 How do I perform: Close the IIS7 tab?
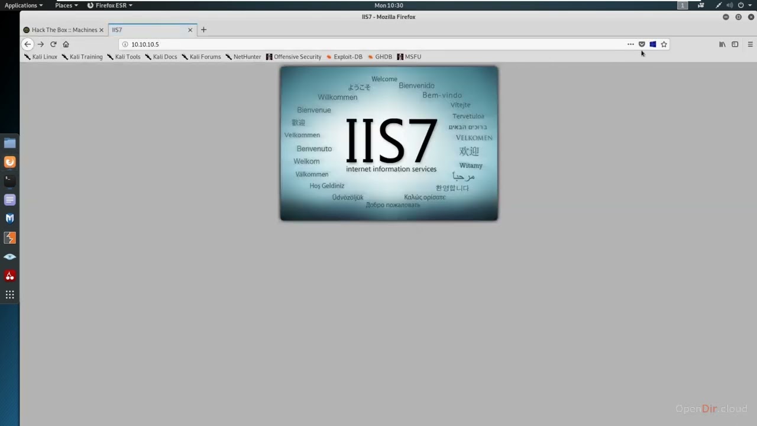[190, 30]
